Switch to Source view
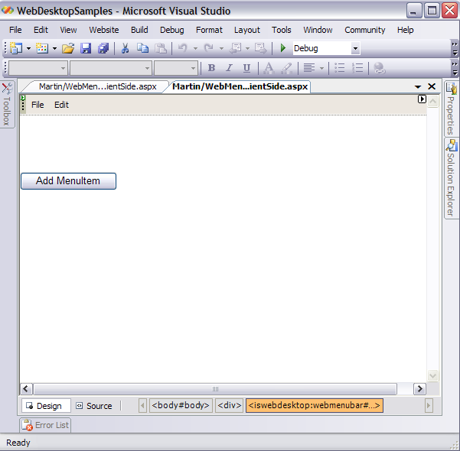 93,406
